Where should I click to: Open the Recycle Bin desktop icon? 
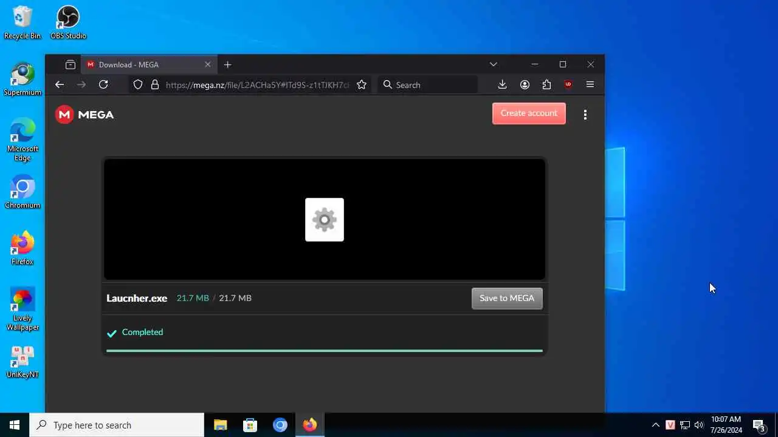pyautogui.click(x=22, y=22)
